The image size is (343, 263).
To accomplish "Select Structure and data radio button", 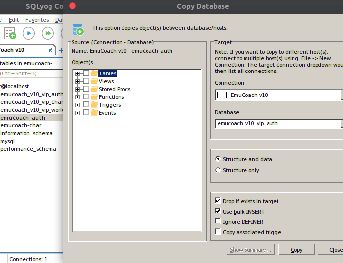I will (218, 159).
